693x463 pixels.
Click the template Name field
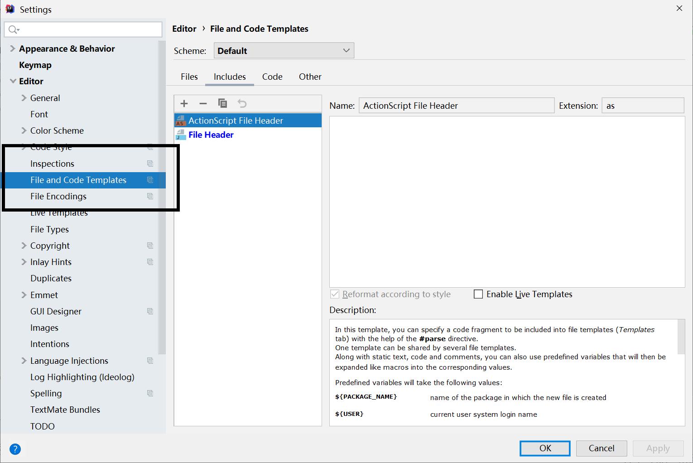coord(456,106)
